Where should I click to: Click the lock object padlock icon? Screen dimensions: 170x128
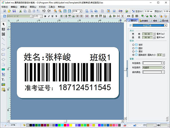[161, 16]
